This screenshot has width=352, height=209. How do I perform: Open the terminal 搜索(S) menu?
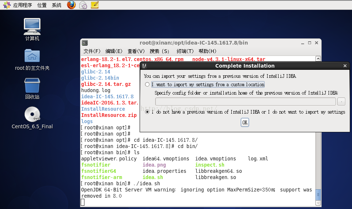coord(159,51)
